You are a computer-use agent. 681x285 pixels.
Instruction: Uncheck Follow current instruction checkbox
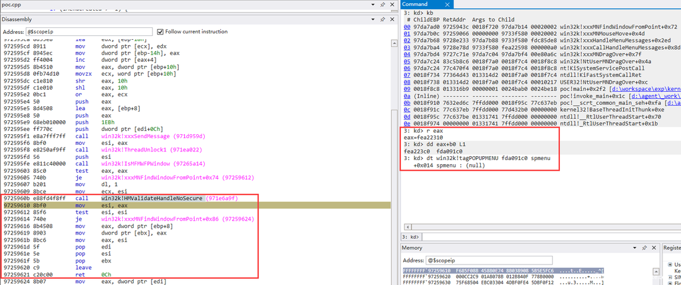[x=159, y=31]
